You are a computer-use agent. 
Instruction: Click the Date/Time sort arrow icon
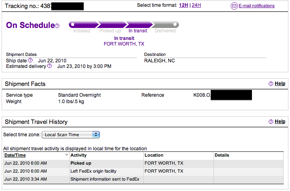66,155
